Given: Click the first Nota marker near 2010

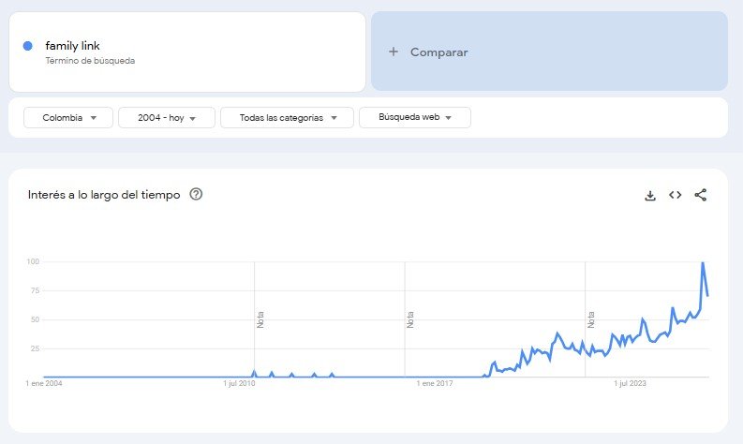Looking at the screenshot, I should pyautogui.click(x=260, y=319).
